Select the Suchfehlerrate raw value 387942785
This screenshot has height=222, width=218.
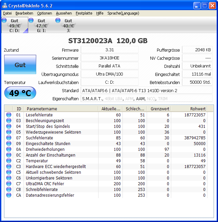195,138
